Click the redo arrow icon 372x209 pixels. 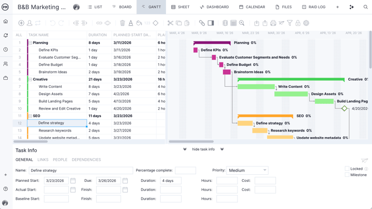tap(61, 23)
